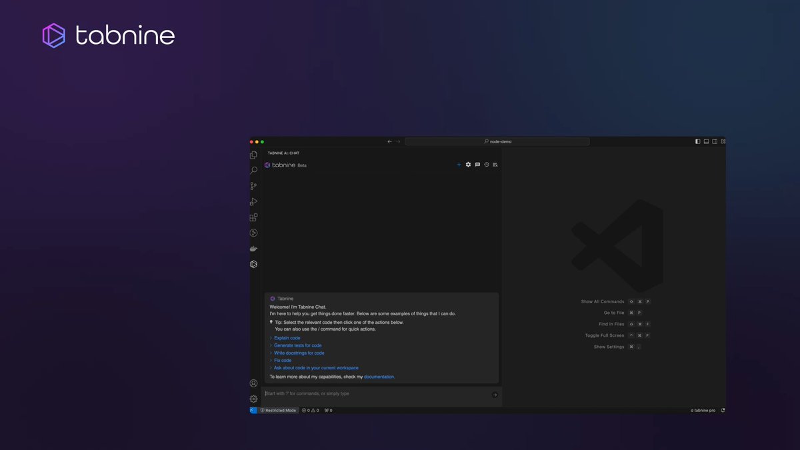This screenshot has height=450, width=800.
Task: Click Go to File text
Action: coord(614,313)
